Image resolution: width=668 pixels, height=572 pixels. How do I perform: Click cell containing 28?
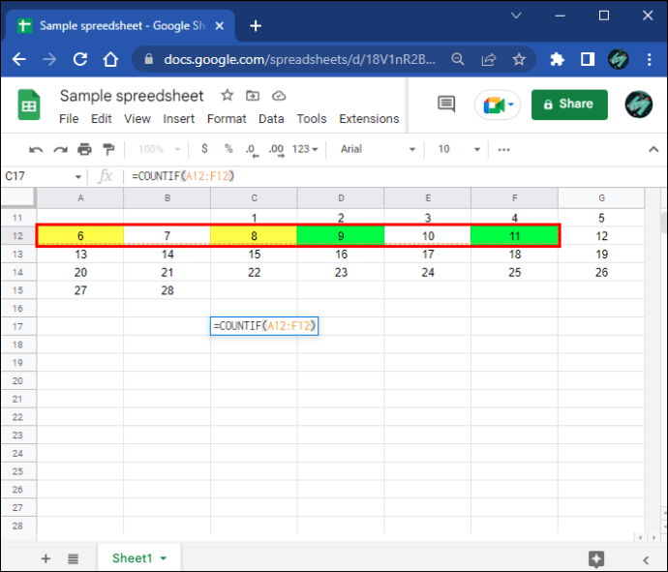(x=167, y=290)
